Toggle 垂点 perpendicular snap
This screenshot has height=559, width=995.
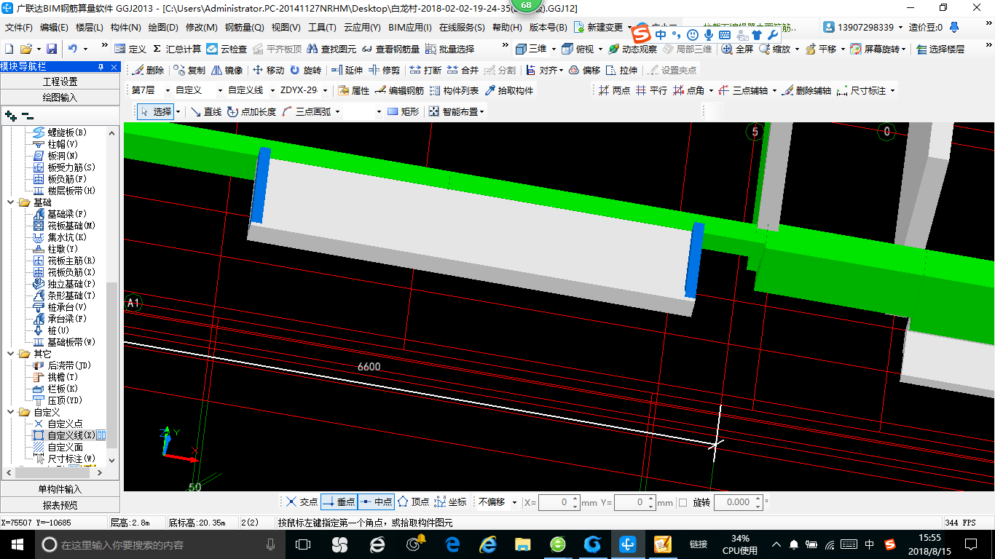tap(339, 502)
